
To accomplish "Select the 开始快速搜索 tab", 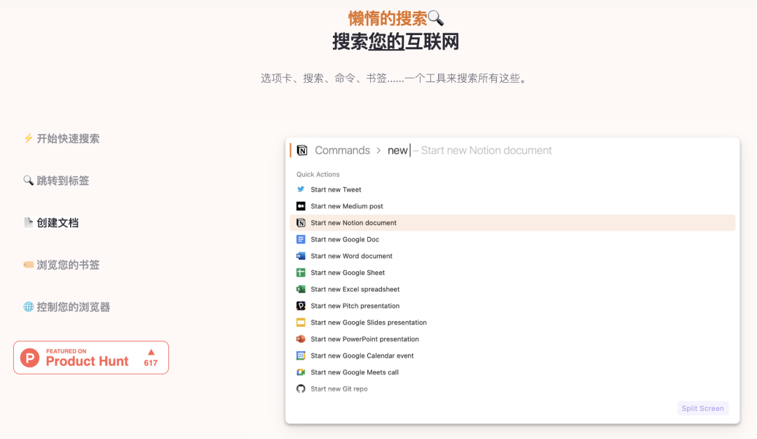I will pyautogui.click(x=61, y=139).
